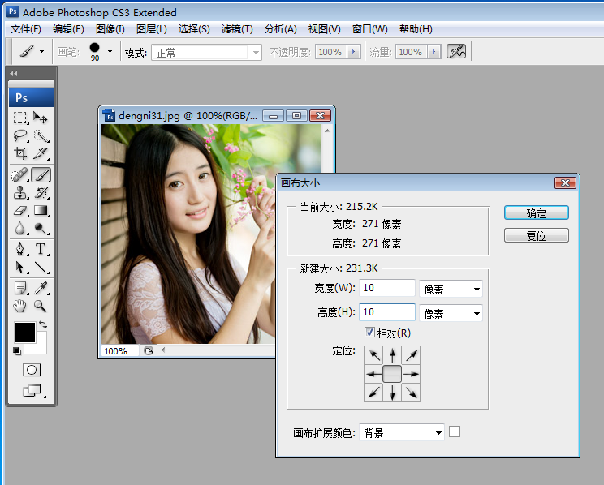Select the Clone Stamp tool
This screenshot has height=485, width=604.
pyautogui.click(x=20, y=193)
